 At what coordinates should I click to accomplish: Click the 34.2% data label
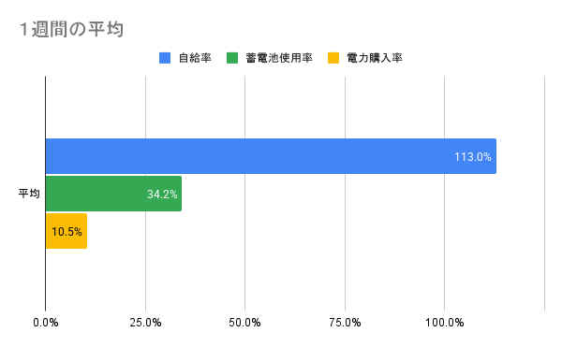tap(162, 195)
